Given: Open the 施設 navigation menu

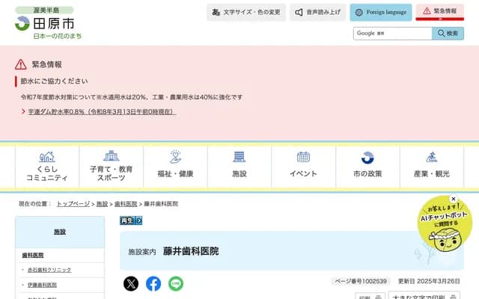Looking at the screenshot, I should [x=239, y=167].
